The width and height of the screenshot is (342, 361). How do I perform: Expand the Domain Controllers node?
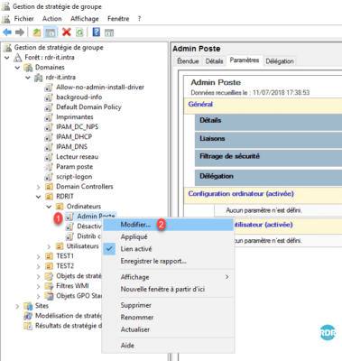pos(39,187)
